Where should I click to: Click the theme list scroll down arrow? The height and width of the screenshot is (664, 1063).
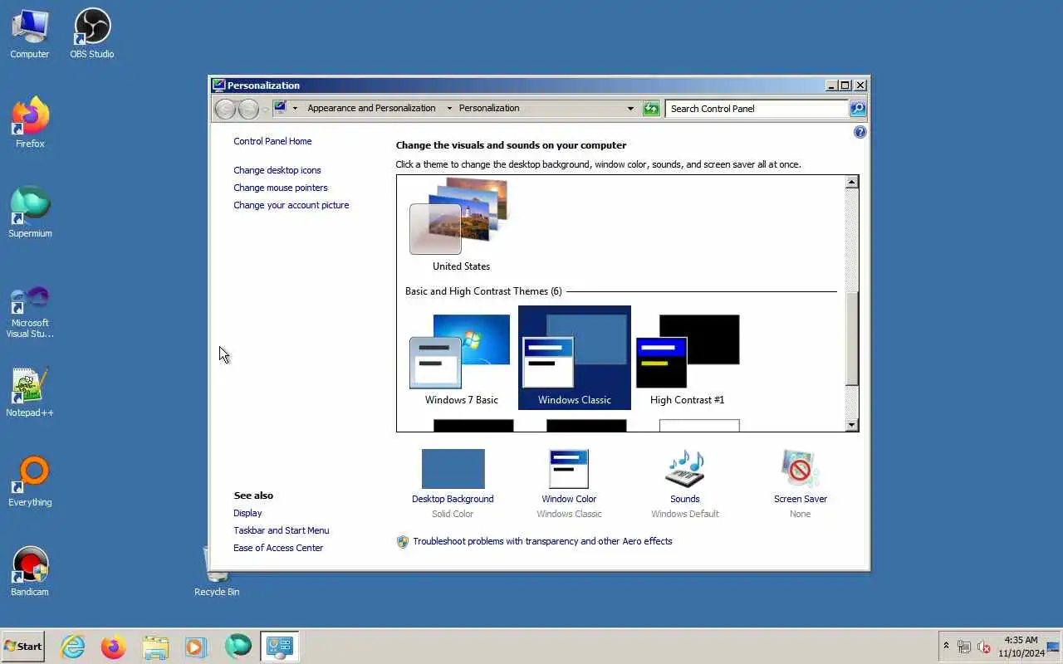coord(851,425)
